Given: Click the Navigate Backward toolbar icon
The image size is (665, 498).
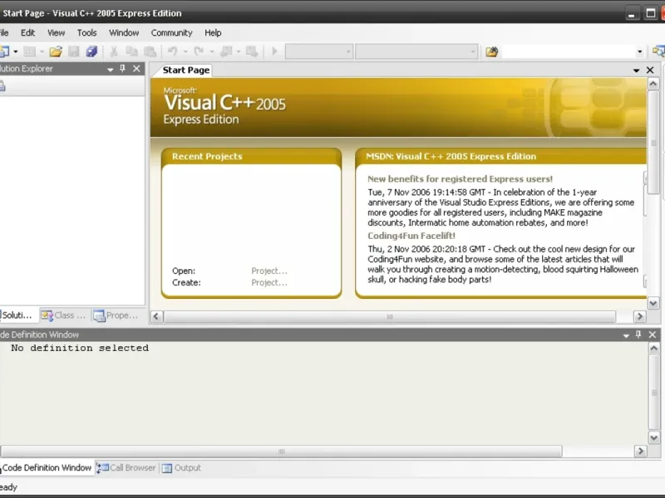Looking at the screenshot, I should 226,51.
